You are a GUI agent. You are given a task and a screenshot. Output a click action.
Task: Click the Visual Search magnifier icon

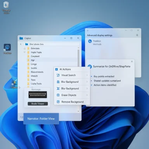coord(58,75)
